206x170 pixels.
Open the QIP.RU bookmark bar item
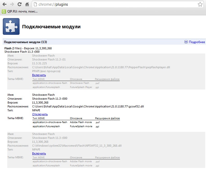pos(22,11)
